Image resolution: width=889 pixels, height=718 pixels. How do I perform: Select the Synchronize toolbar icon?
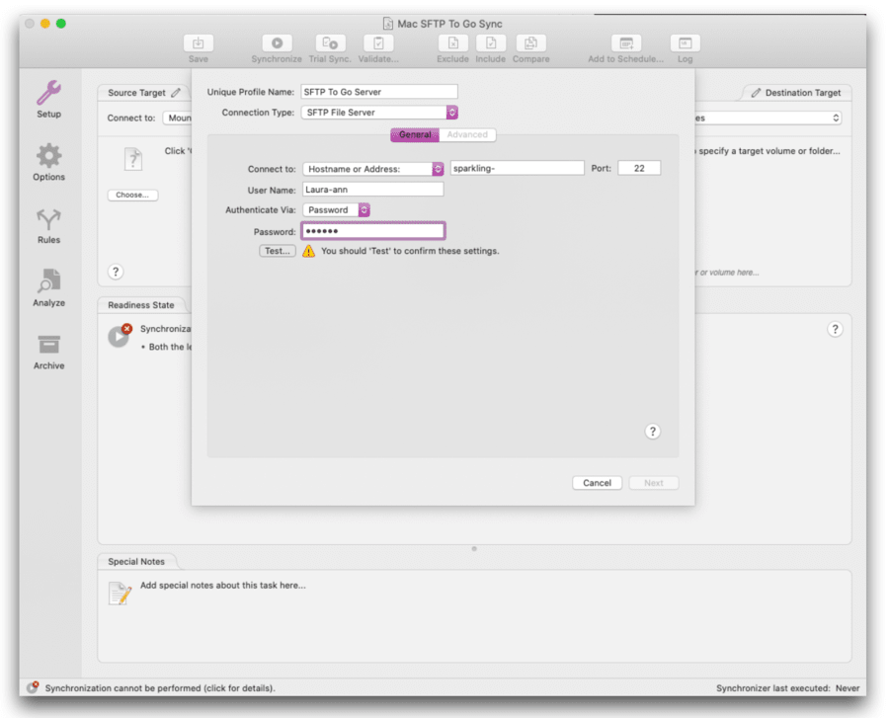276,44
